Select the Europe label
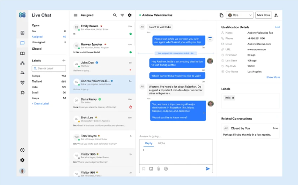 coord(49,76)
